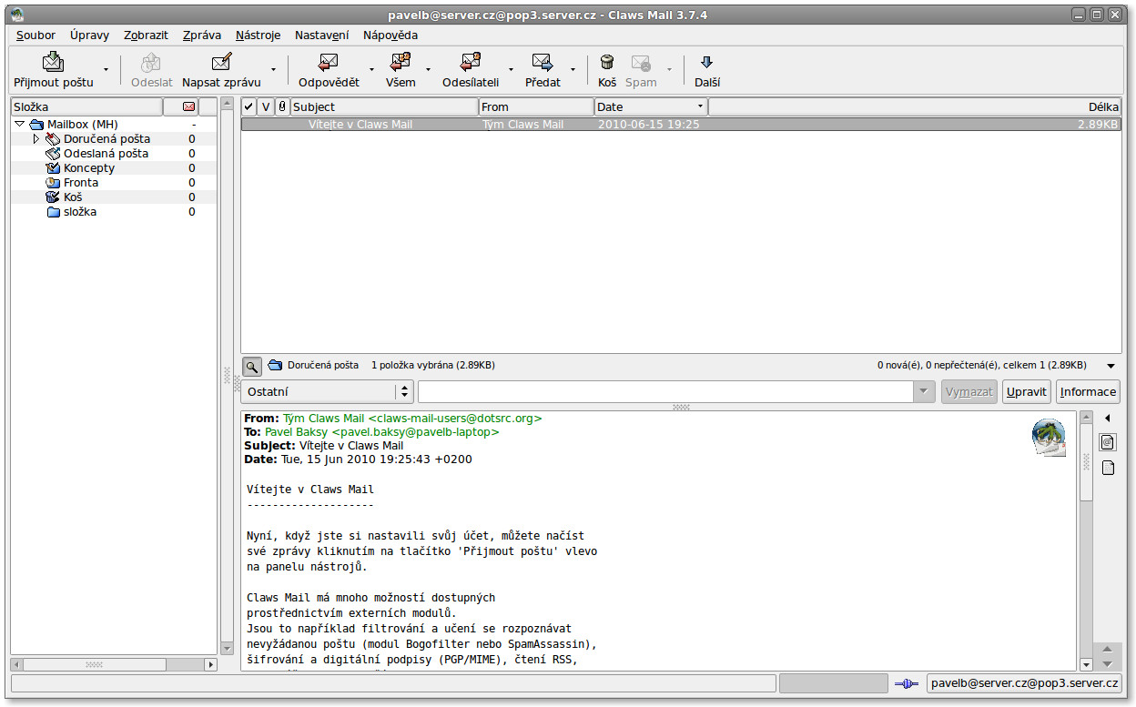The image size is (1136, 707).
Task: Compose a new message with Napsat zprávu
Action: 221,63
